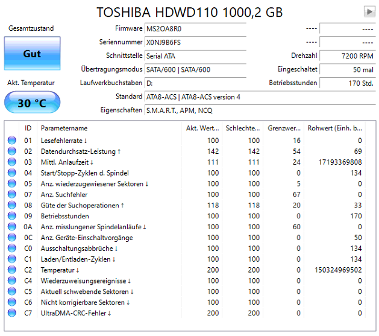Select the Lesefehlerrate parameter name

click(64, 141)
